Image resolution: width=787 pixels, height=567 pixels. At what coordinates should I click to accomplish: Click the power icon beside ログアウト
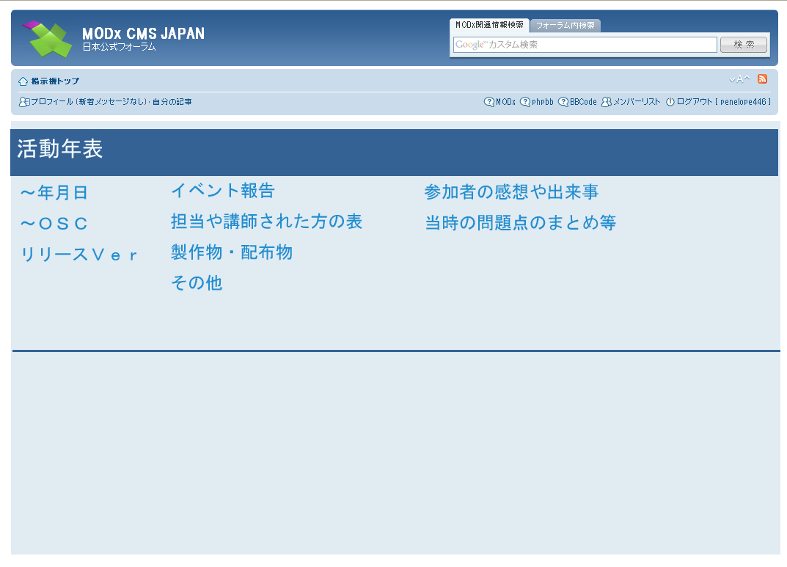[670, 102]
